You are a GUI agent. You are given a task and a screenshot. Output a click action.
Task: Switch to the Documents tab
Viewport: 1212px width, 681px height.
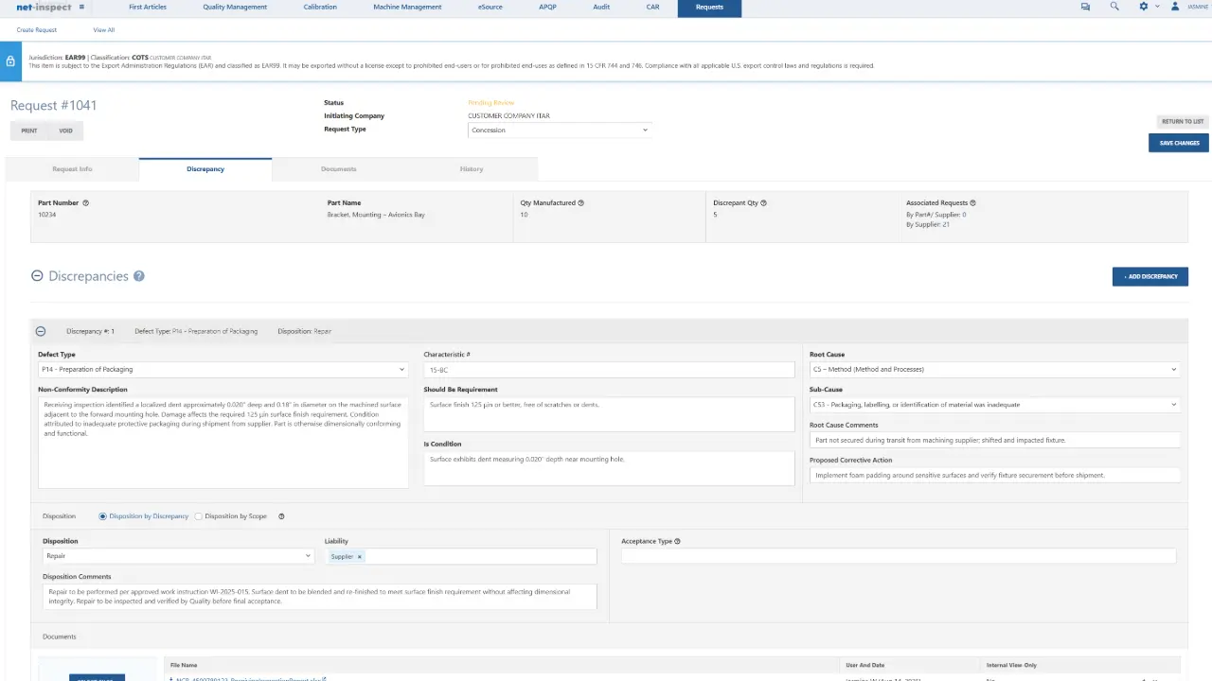pos(338,168)
